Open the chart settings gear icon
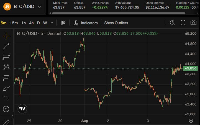The height and width of the screenshot is (125, 200). (x=191, y=121)
